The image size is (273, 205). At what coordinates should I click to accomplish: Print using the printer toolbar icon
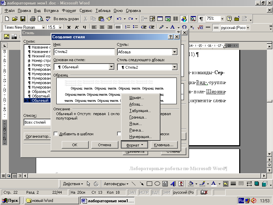pyautogui.click(x=32, y=19)
